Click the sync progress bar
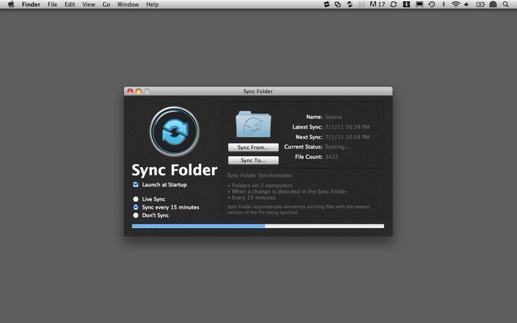517x323 pixels. (258, 226)
